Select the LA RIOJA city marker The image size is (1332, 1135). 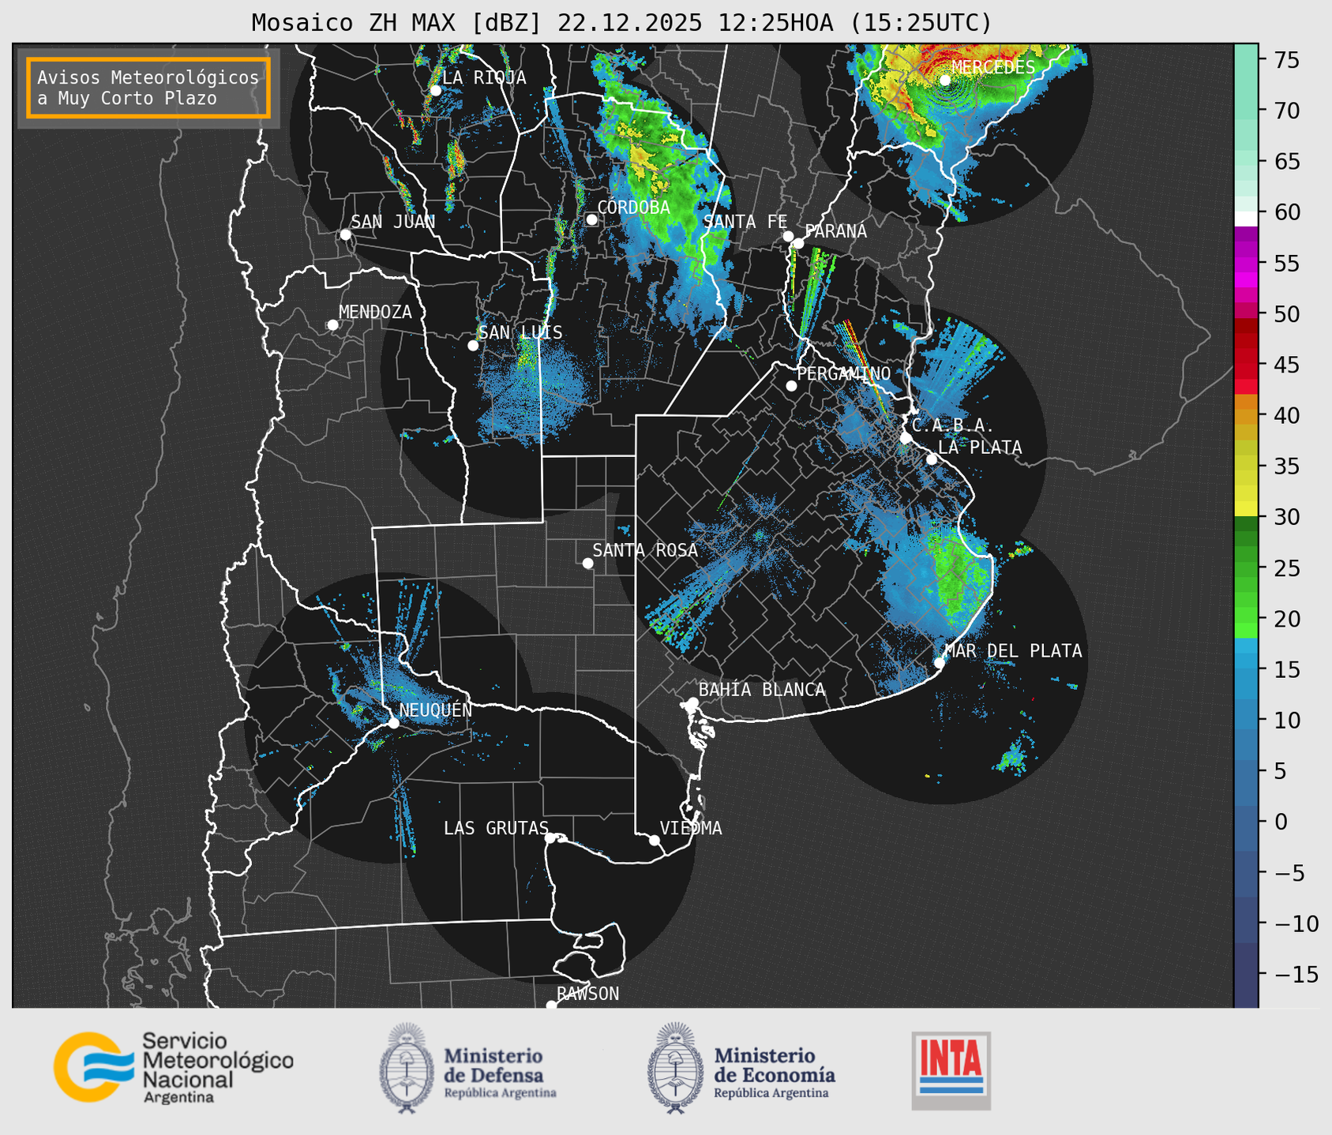435,91
